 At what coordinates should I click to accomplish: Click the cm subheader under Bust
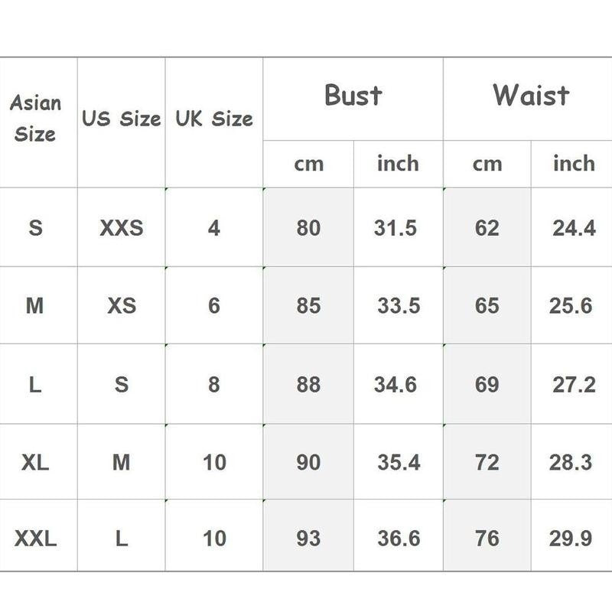pyautogui.click(x=308, y=164)
